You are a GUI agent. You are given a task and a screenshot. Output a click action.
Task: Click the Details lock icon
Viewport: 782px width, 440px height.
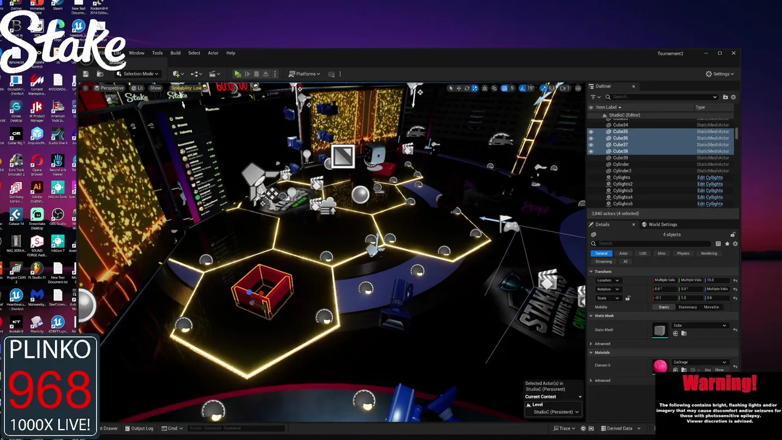click(x=733, y=235)
